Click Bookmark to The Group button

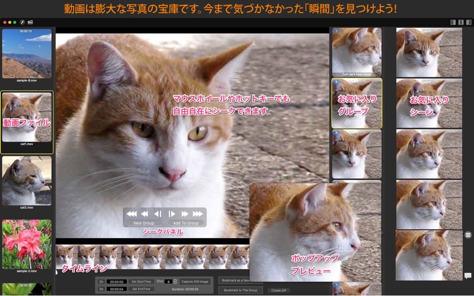tap(241, 290)
